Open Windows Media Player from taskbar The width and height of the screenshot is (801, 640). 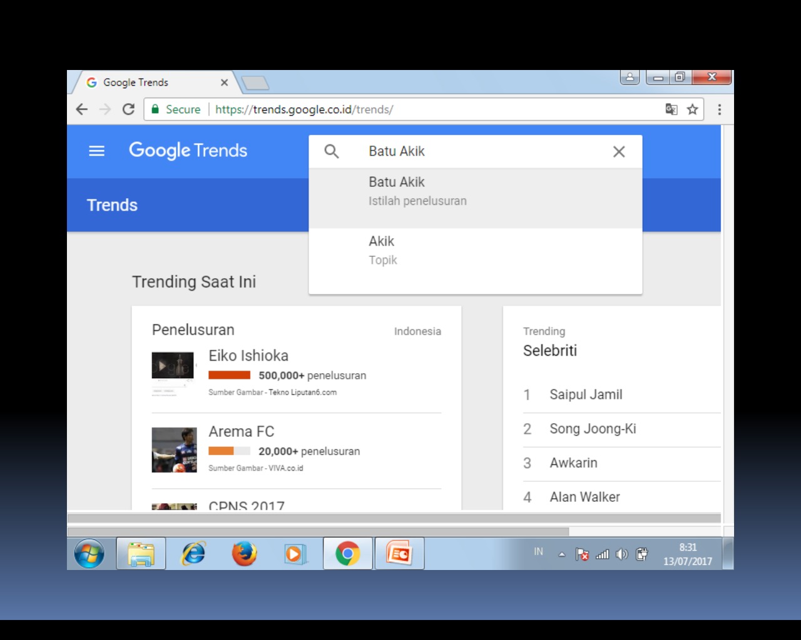coord(294,554)
